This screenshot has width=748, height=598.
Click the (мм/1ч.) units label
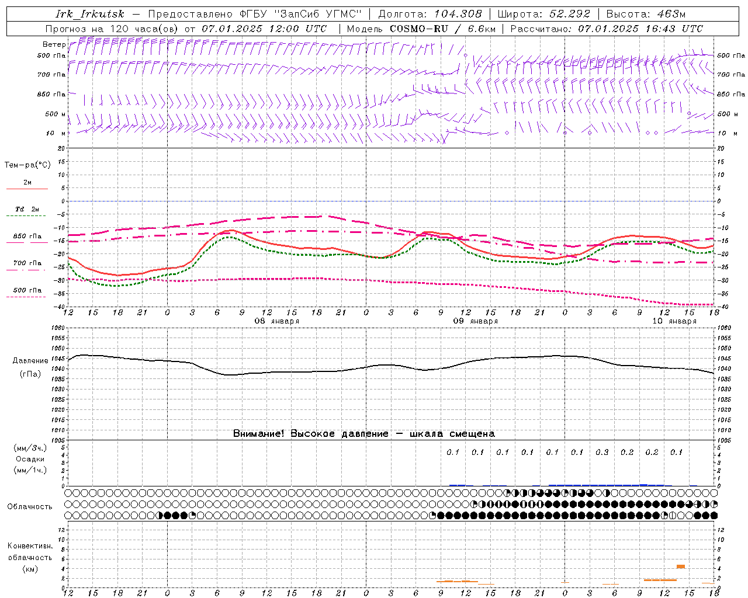[30, 470]
